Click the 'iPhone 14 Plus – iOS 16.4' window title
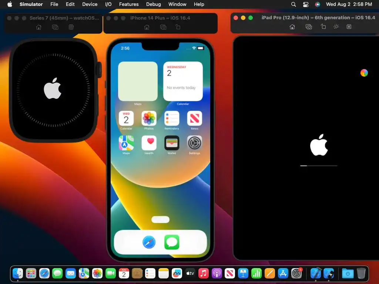This screenshot has width=379, height=284. tap(160, 18)
